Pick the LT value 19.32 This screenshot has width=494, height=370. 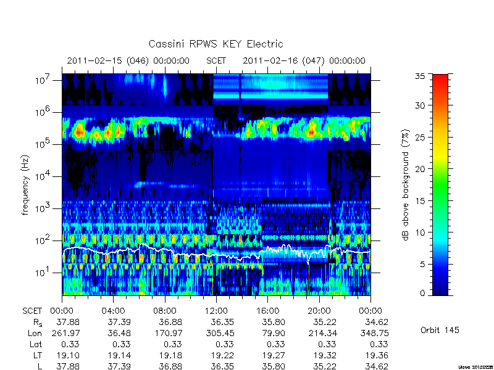(x=325, y=355)
